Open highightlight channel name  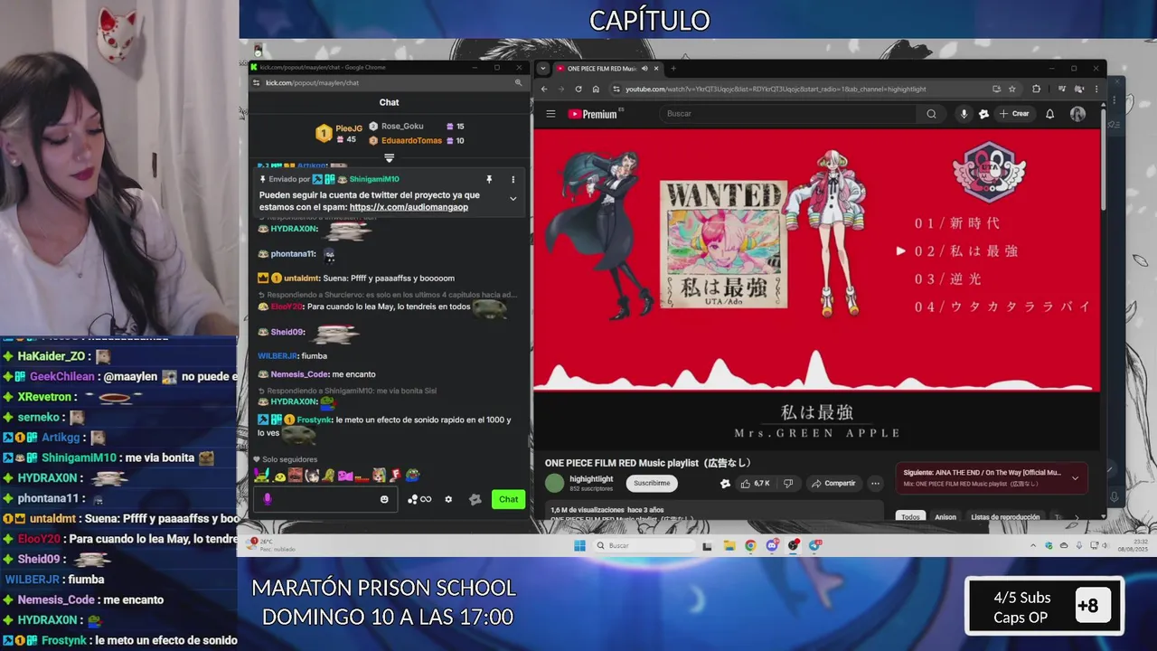[x=591, y=479]
